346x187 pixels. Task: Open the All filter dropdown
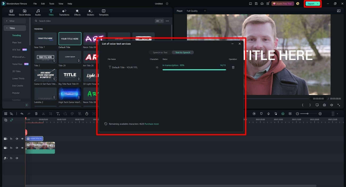coord(159,21)
